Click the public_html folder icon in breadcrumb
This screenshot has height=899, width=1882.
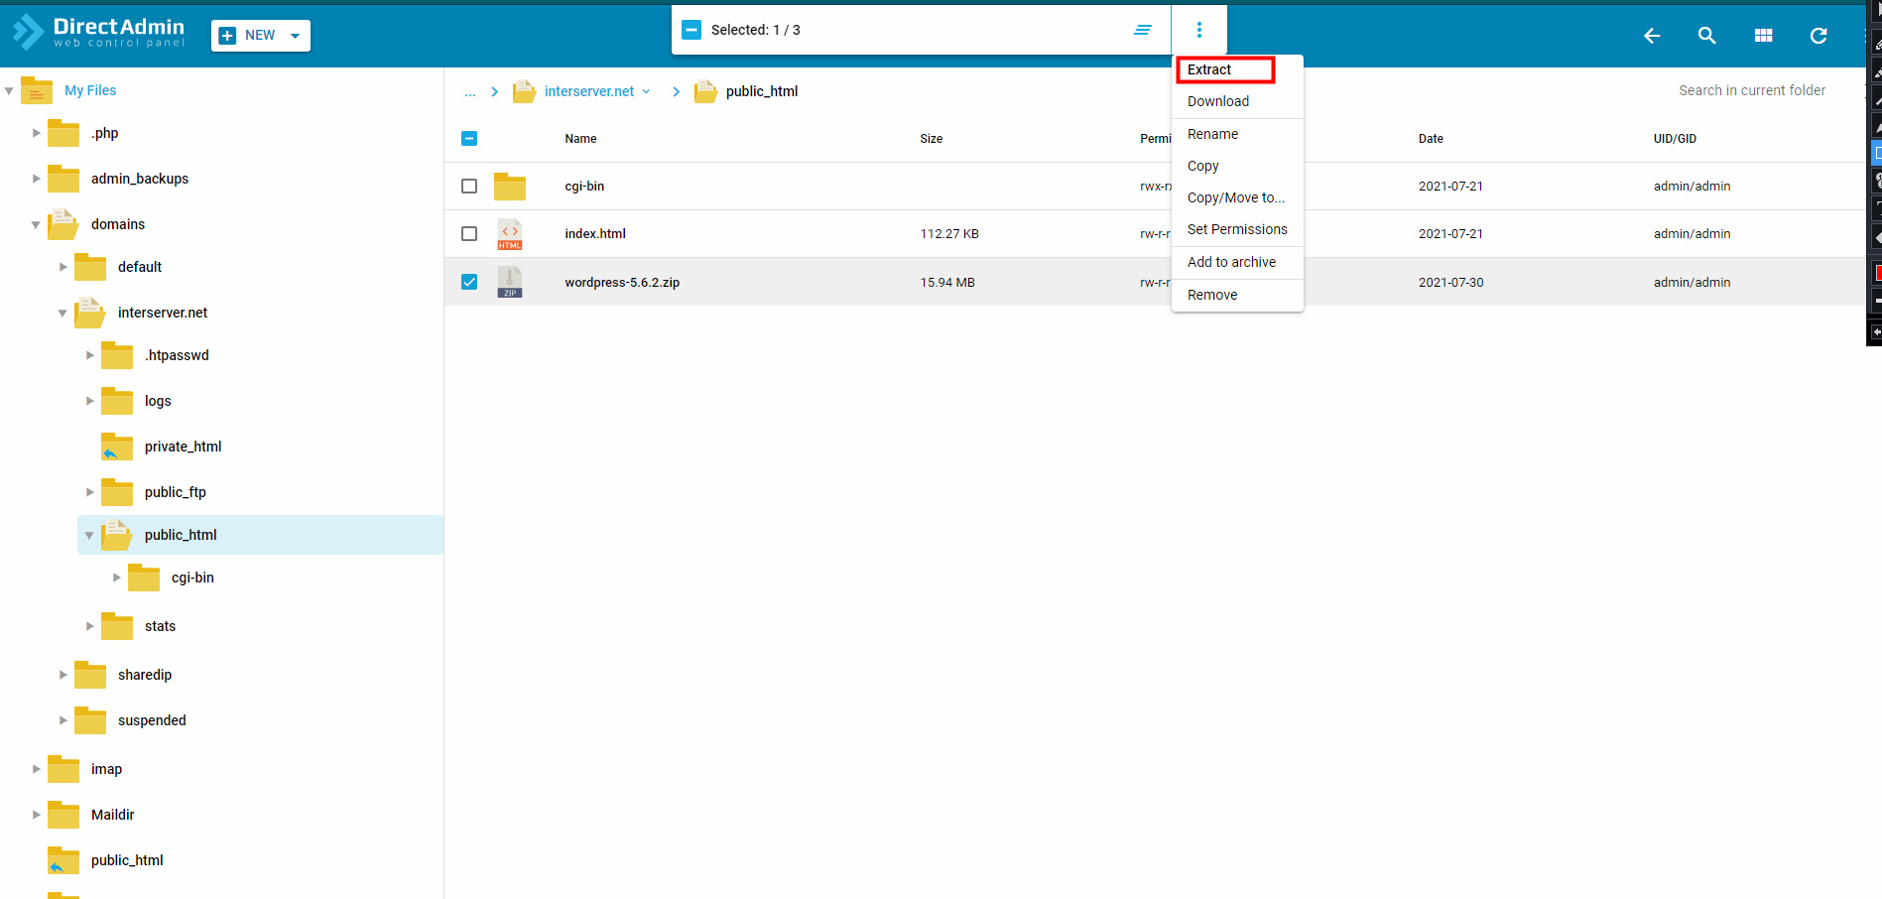705,91
